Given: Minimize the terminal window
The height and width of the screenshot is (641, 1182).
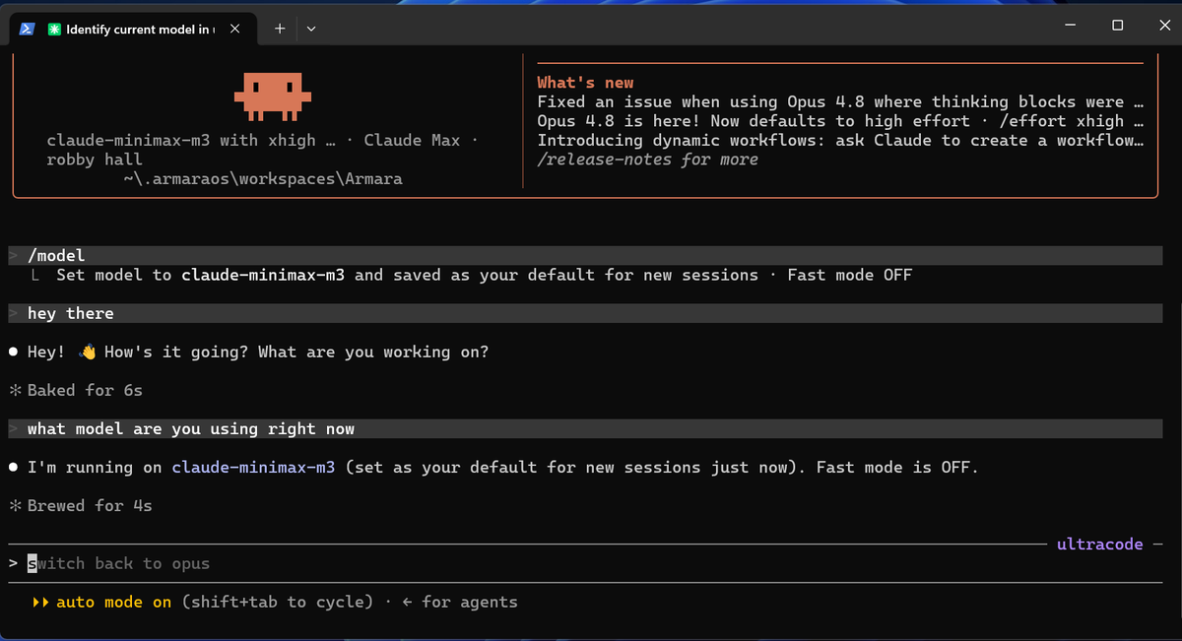Looking at the screenshot, I should (x=1070, y=25).
